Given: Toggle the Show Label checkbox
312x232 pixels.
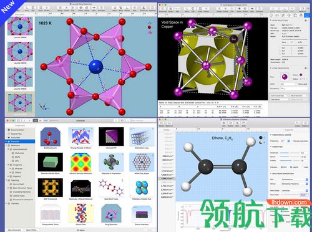Looking at the screenshot, I should point(297,84).
